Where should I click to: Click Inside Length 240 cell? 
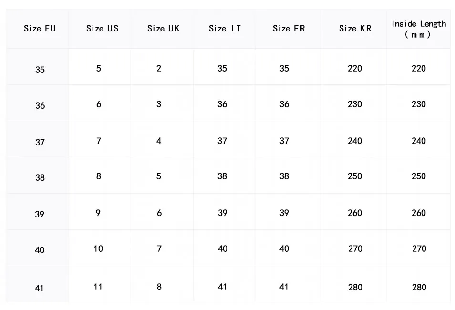(419, 141)
